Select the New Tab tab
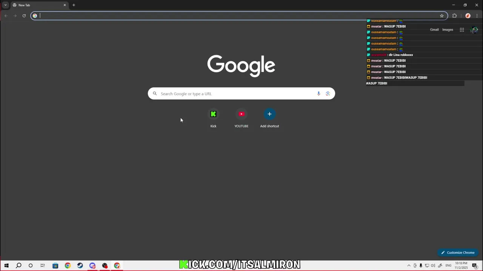This screenshot has height=271, width=483. [x=39, y=5]
